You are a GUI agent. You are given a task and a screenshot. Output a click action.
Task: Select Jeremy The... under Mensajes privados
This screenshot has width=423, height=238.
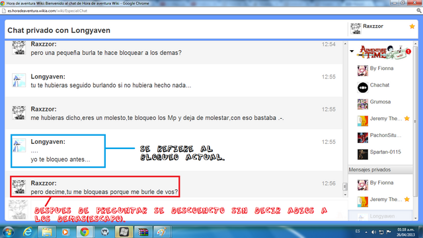[x=381, y=202]
